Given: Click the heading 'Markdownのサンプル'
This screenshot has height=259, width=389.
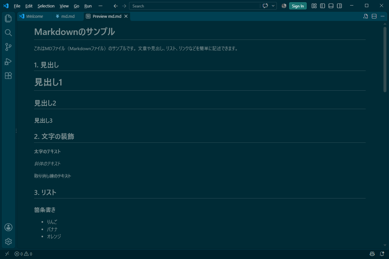Looking at the screenshot, I should [x=75, y=32].
